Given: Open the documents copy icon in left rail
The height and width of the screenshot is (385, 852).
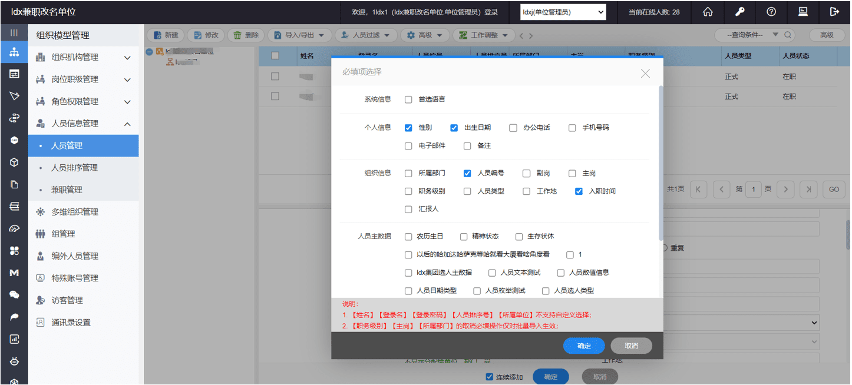Looking at the screenshot, I should 14,184.
